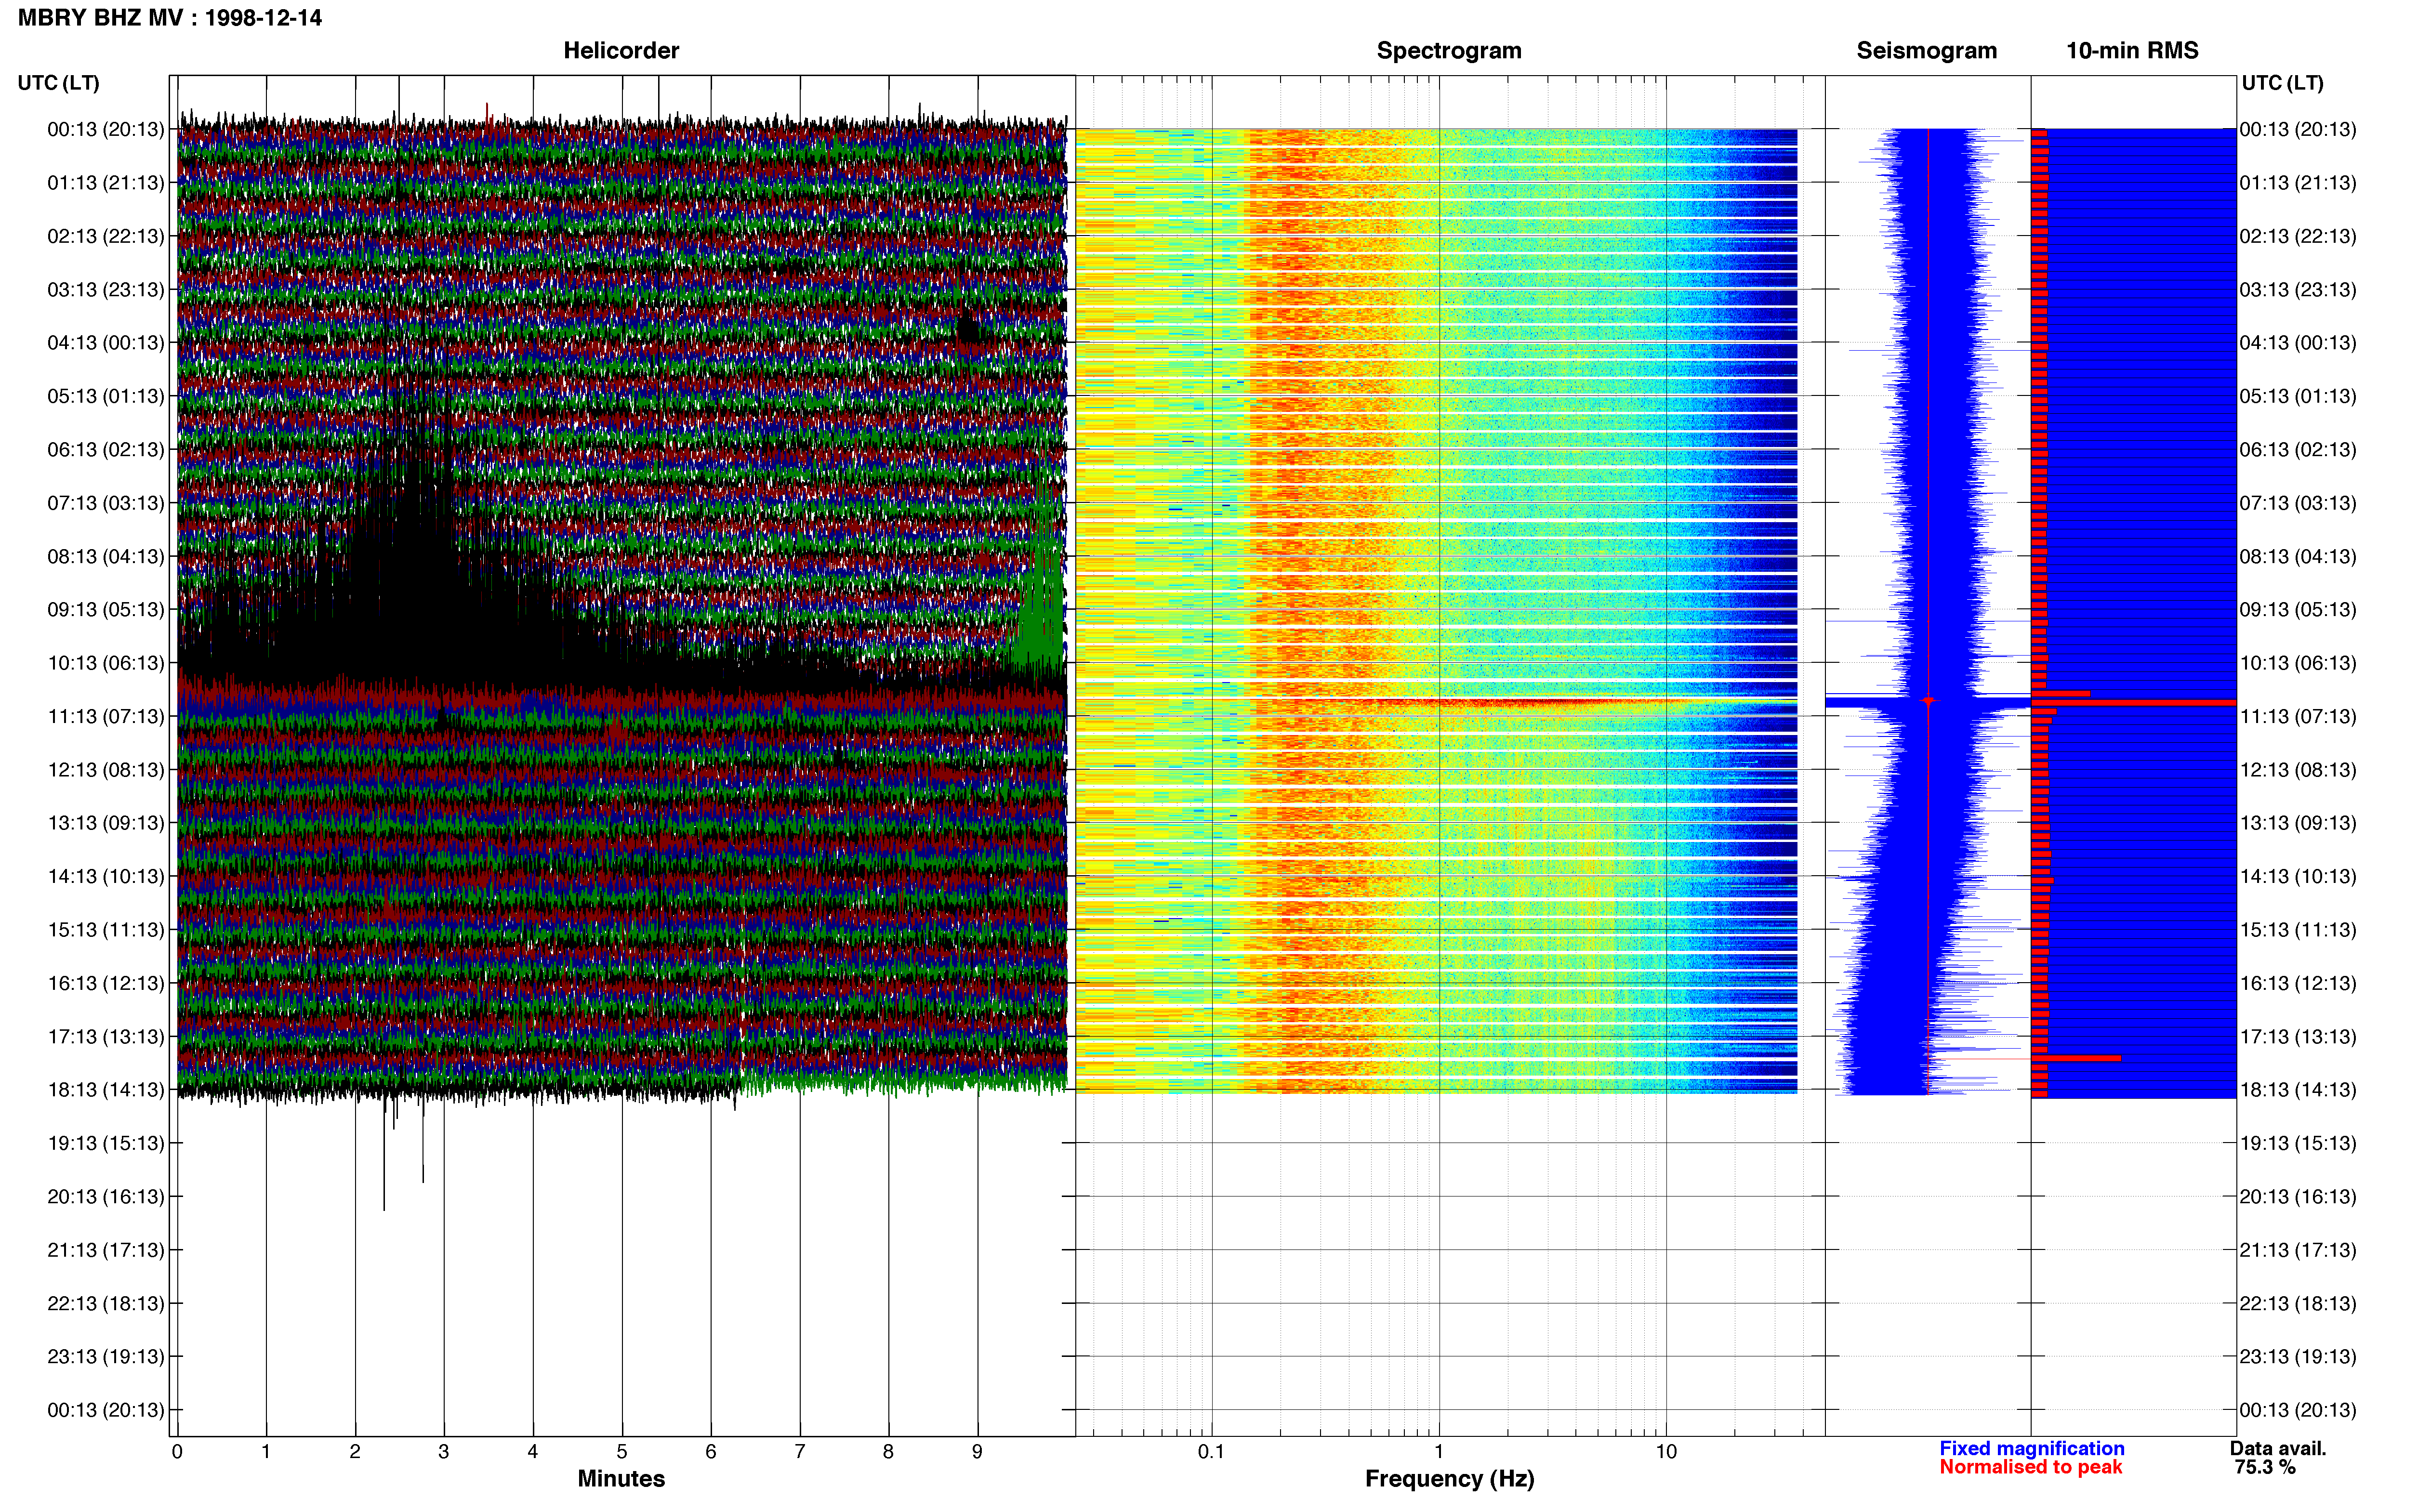This screenshot has height=1512, width=2418.
Task: Click 07:13 (03:13) label beside the Helicorder
Action: point(106,503)
